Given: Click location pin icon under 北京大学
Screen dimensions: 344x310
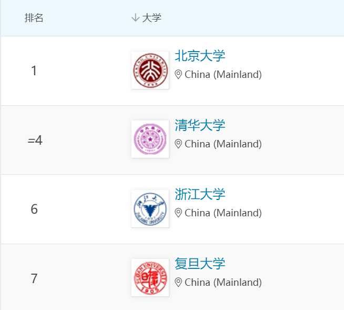Looking at the screenshot, I should 178,74.
